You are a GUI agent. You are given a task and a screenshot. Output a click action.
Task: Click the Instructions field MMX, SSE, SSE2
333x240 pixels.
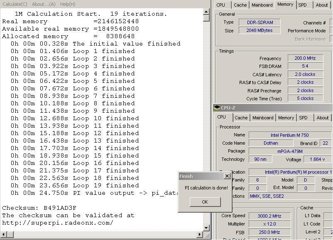(x=290, y=196)
